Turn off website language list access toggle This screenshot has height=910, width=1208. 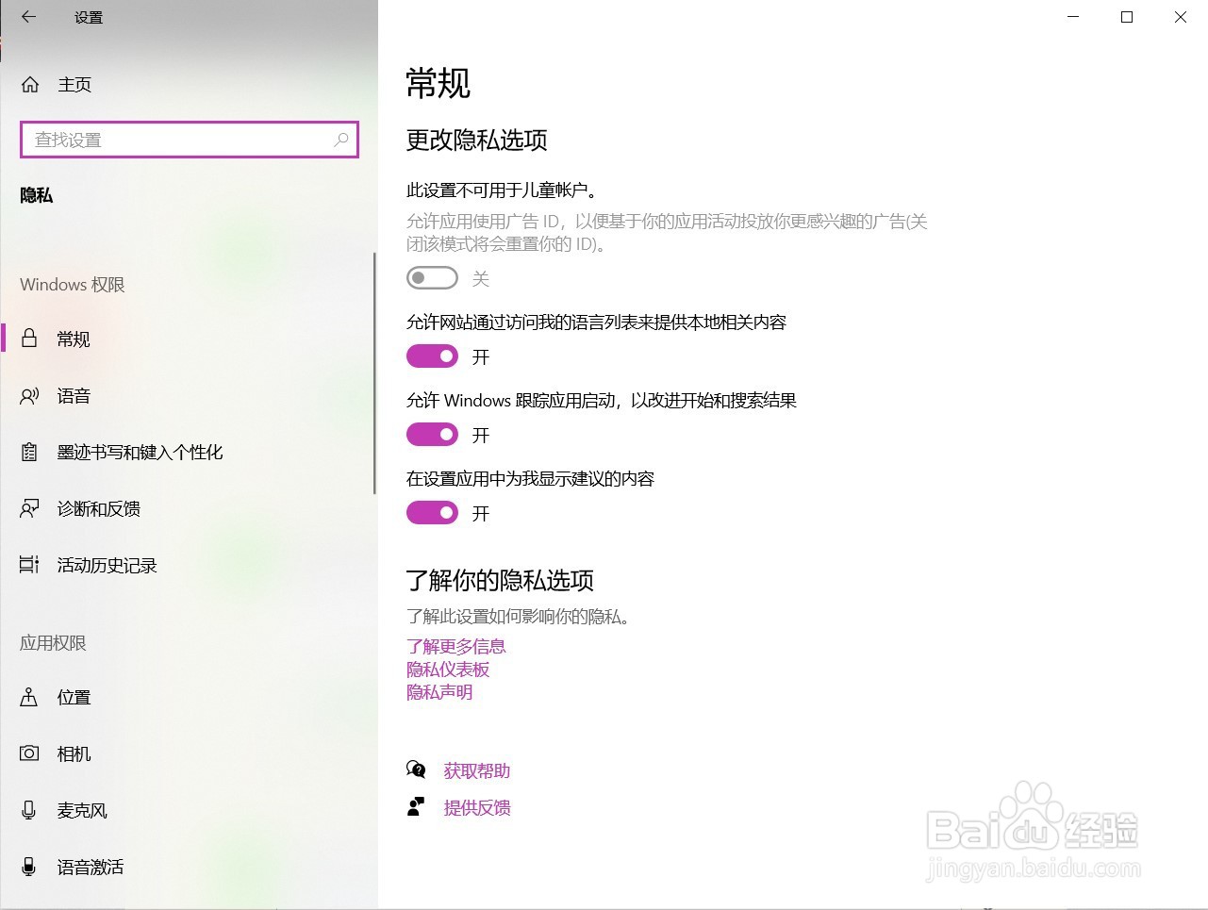click(432, 356)
